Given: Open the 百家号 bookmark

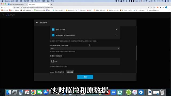Looking at the screenshot, I should [49, 10].
